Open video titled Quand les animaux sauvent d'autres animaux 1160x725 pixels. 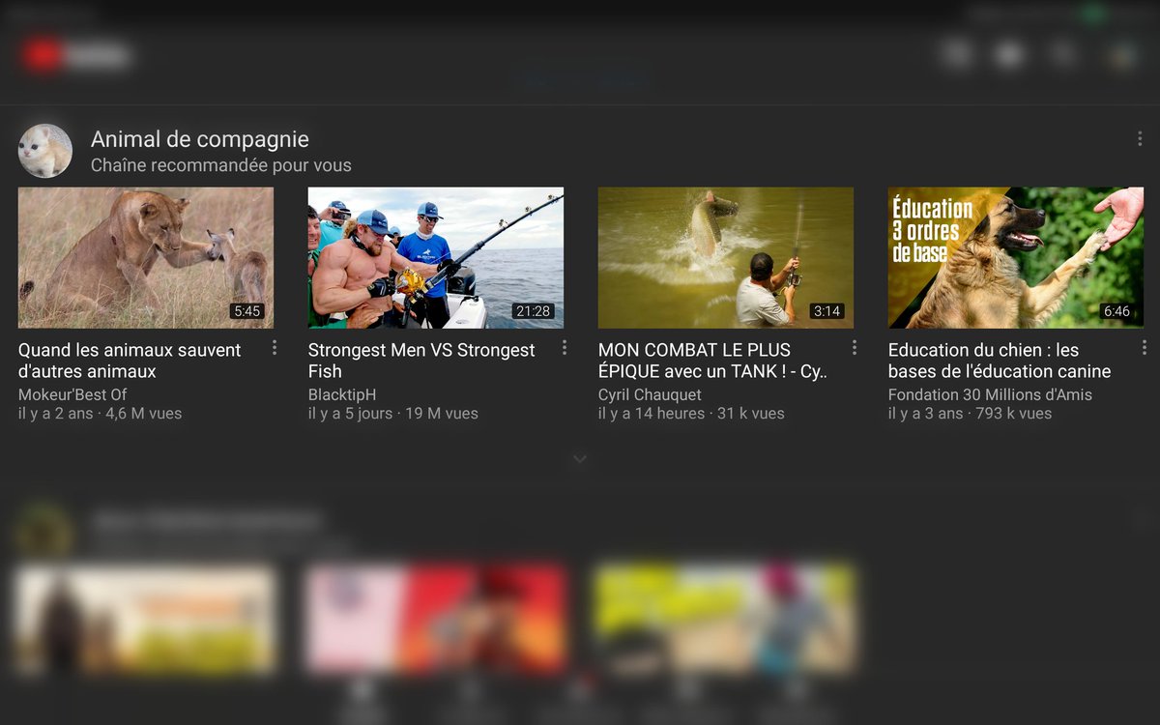(130, 361)
